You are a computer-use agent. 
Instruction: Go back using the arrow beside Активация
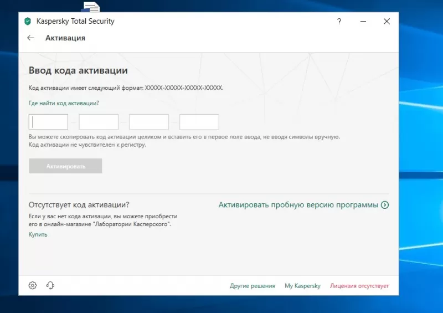30,38
